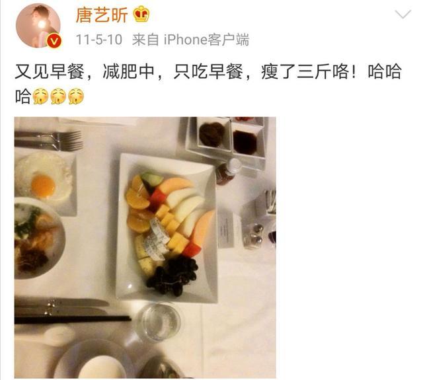Click the forks in the photo
423x380 pixels.
pyautogui.click(x=48, y=141)
